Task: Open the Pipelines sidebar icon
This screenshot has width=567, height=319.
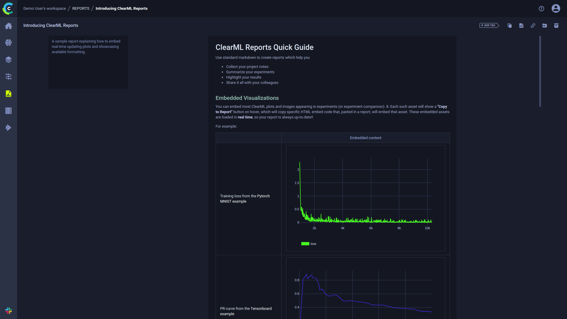Action: (8, 77)
